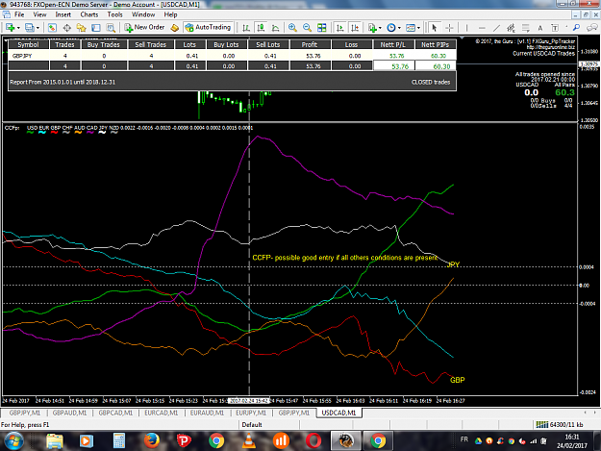This screenshot has height=451, width=601.
Task: Switch to the EURCAD,M1 chart tab
Action: pyautogui.click(x=161, y=413)
